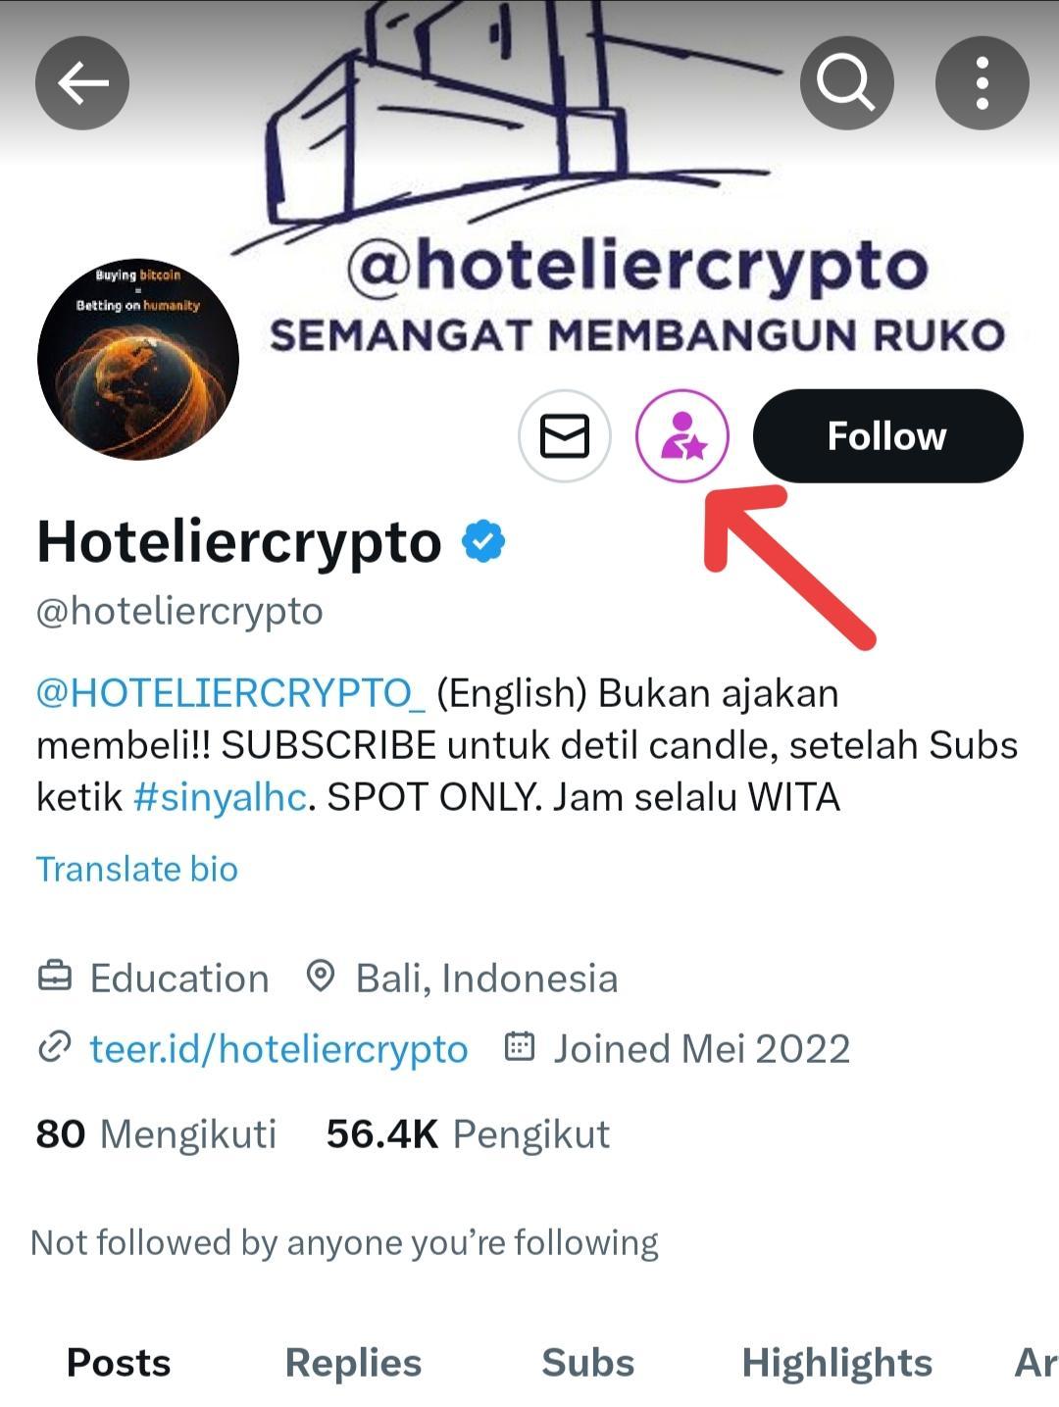Tap Translate bio
This screenshot has width=1059, height=1407.
(x=137, y=869)
